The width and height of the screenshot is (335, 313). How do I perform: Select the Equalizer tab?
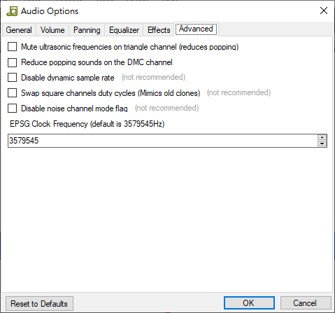coord(124,30)
